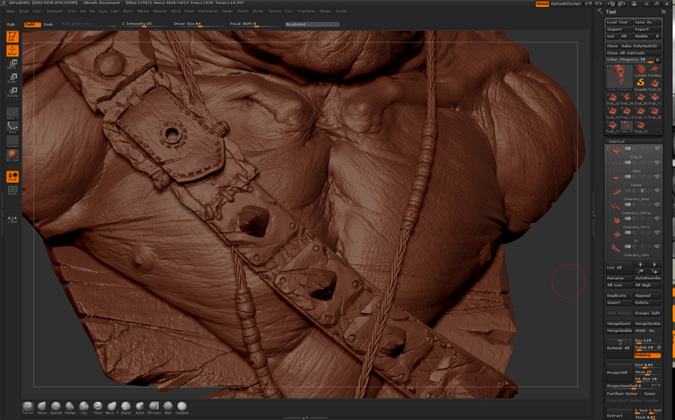Enable Zadd sculpt mode
This screenshot has height=420, width=675.
coord(32,24)
